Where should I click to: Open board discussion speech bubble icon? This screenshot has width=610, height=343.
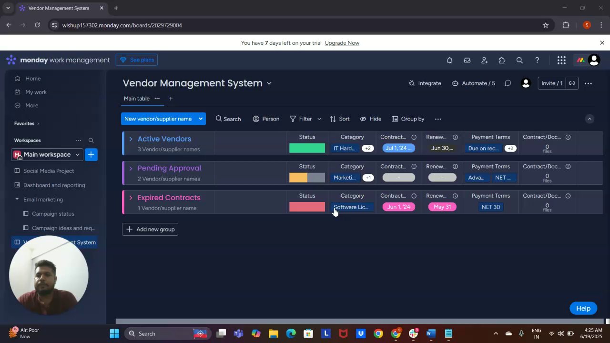(x=508, y=83)
